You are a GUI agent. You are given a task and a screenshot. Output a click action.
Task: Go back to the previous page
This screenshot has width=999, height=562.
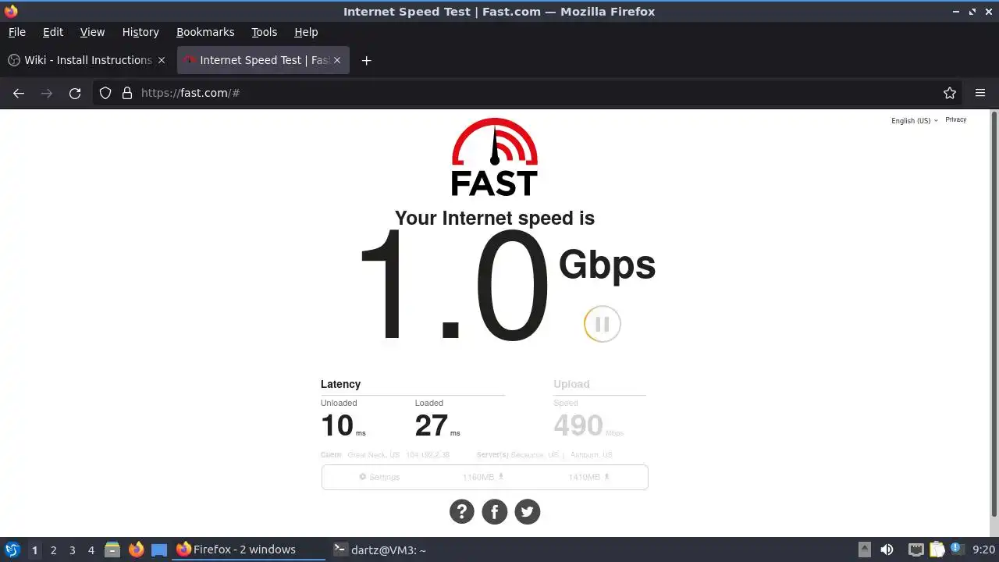point(19,93)
